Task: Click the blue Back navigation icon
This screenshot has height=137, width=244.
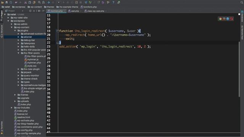Action: [x=49, y=2]
